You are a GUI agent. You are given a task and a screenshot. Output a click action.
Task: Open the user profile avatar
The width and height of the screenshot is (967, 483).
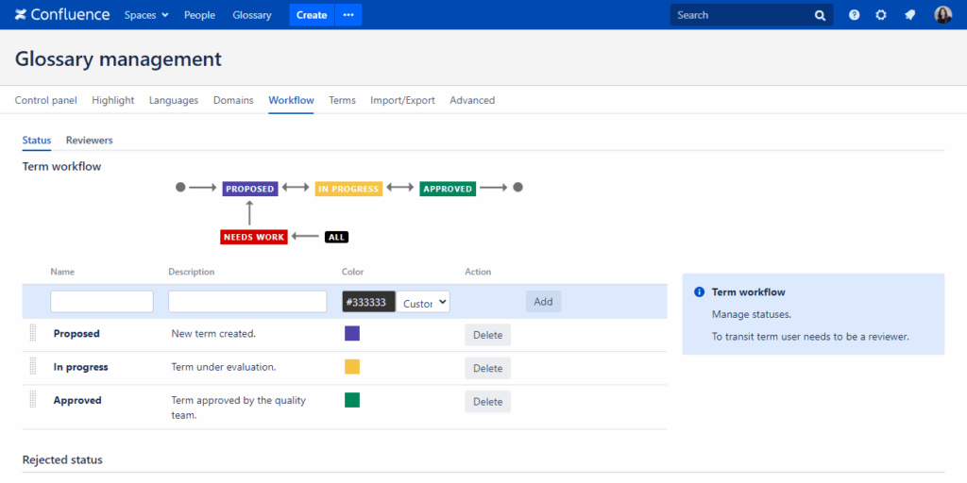click(x=942, y=15)
